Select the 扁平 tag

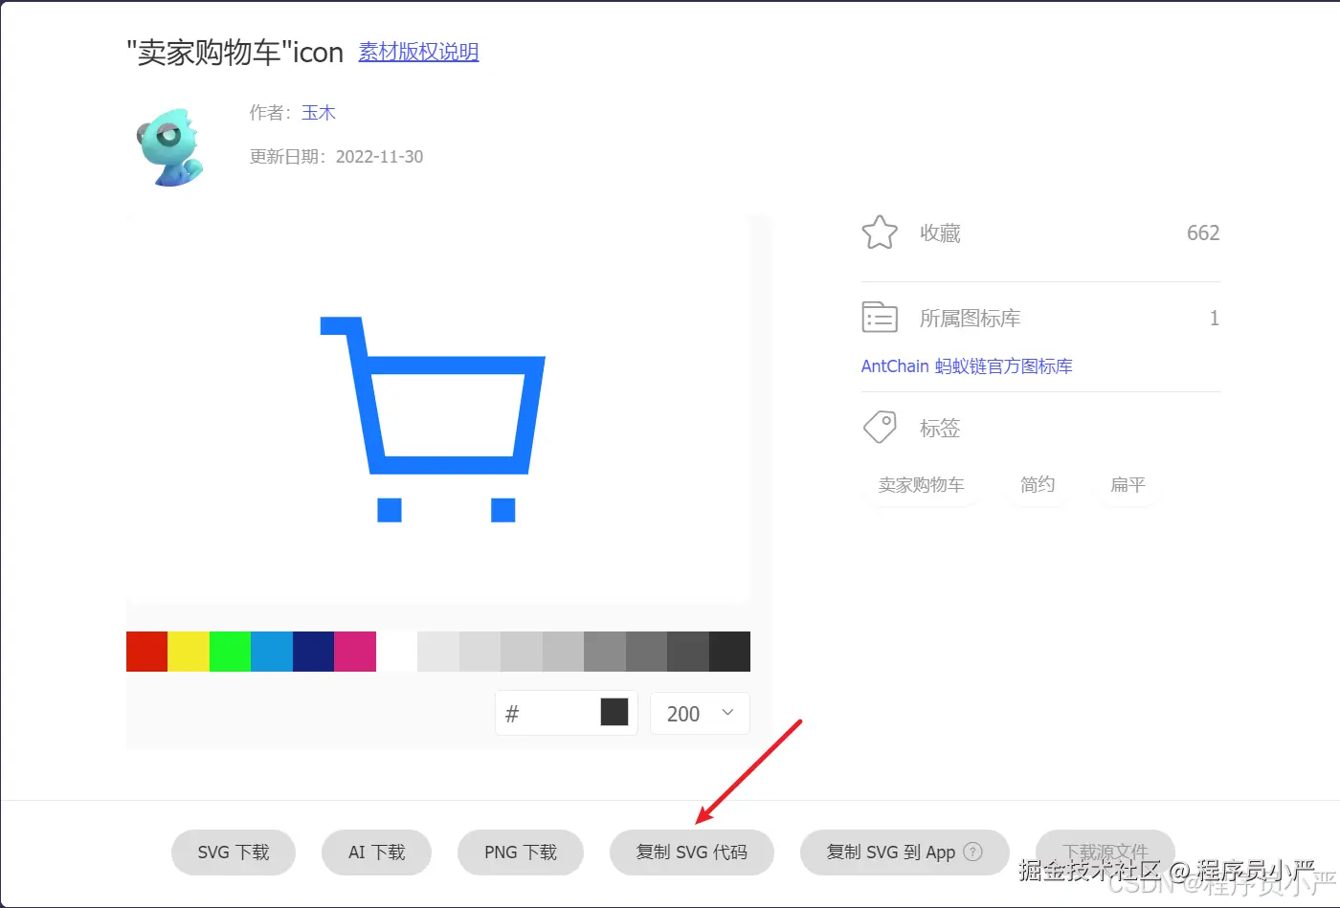[1128, 485]
